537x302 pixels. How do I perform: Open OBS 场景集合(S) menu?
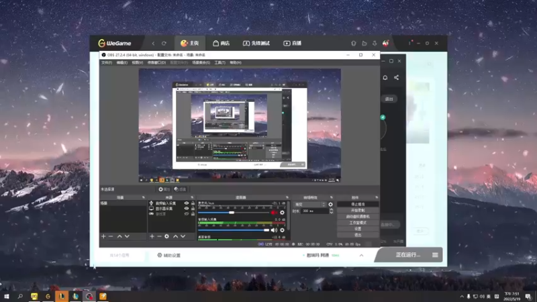[201, 62]
